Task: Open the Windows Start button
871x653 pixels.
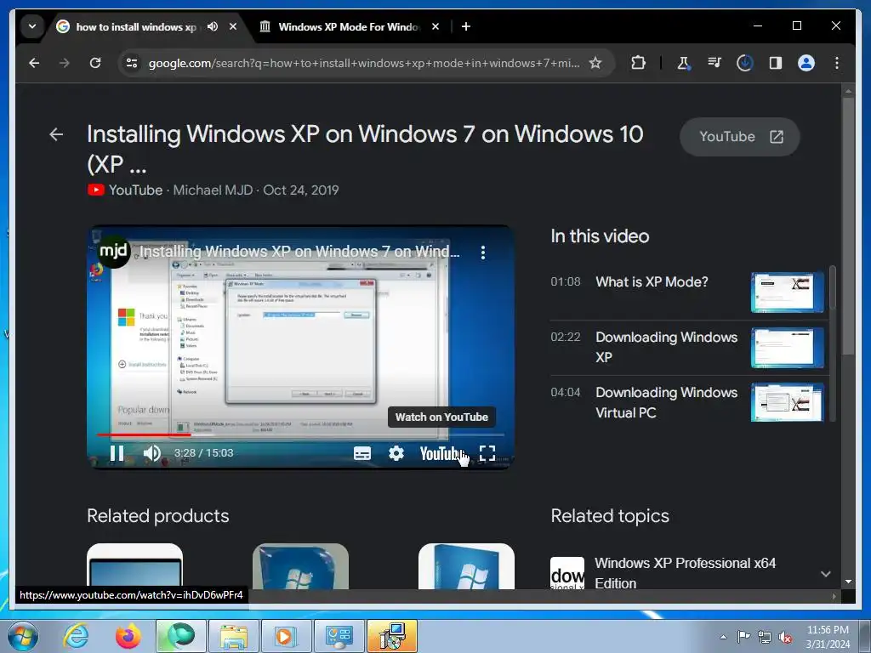Action: click(22, 636)
